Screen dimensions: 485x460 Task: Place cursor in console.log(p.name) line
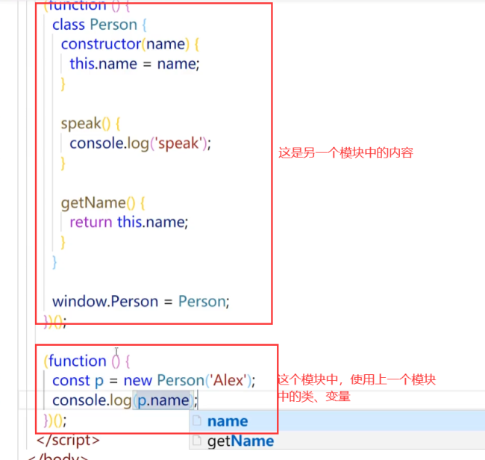click(x=125, y=400)
